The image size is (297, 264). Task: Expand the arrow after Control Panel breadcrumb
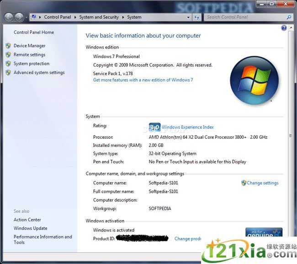75,17
